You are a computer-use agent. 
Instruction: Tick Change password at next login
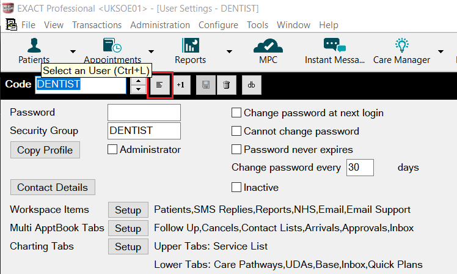(x=236, y=113)
